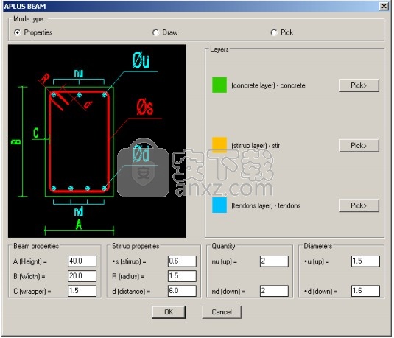Click the '(stirrup layer) - stir' label
The height and width of the screenshot is (338, 394).
click(256, 146)
